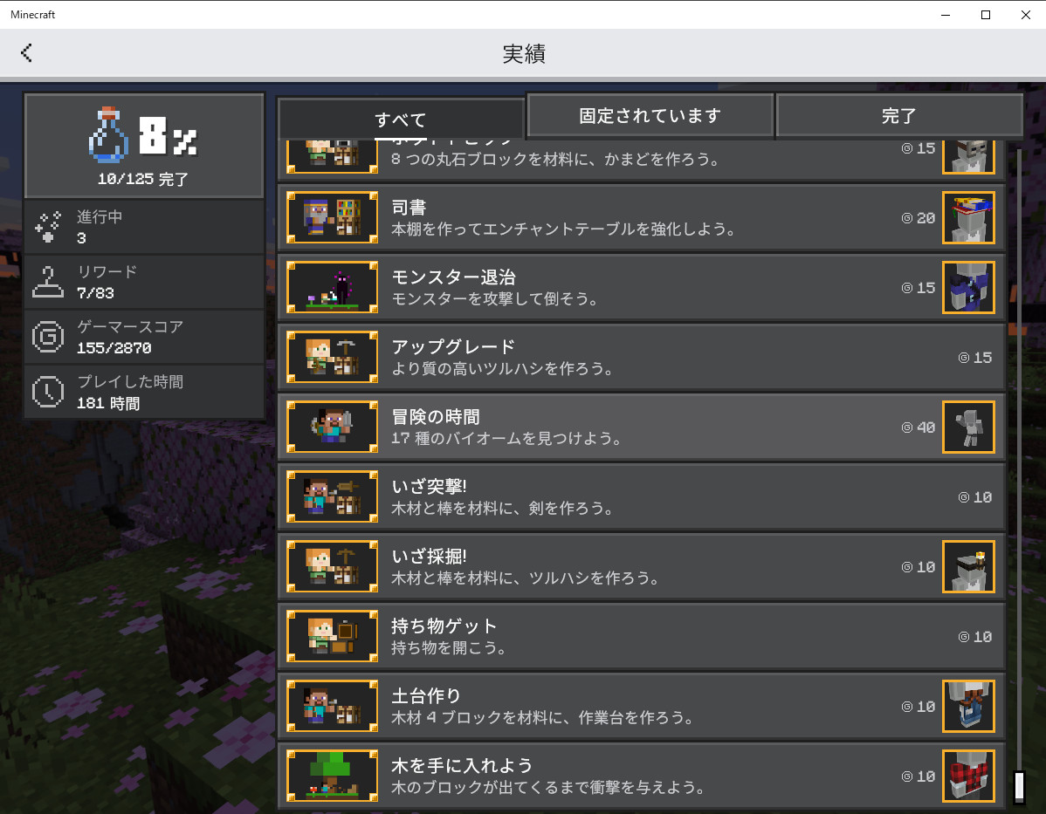
Task: Click the リワード 7/83 value
Action: (x=95, y=292)
